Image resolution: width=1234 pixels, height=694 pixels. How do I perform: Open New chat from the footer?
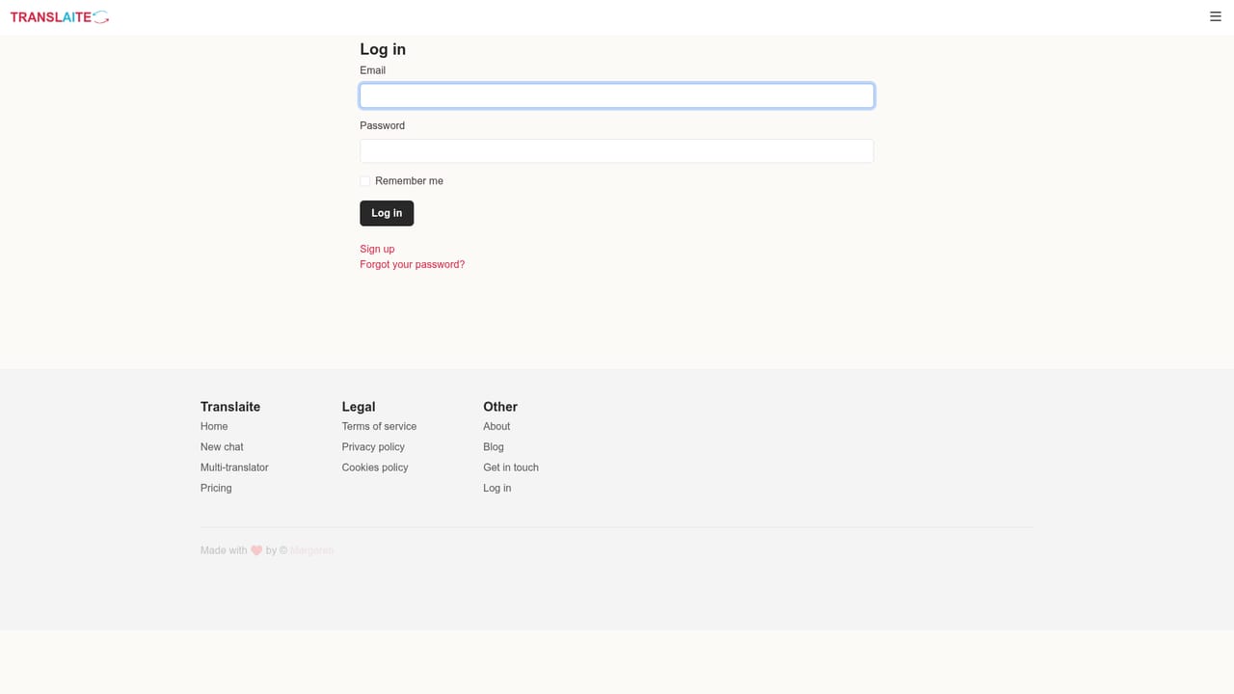tap(222, 447)
